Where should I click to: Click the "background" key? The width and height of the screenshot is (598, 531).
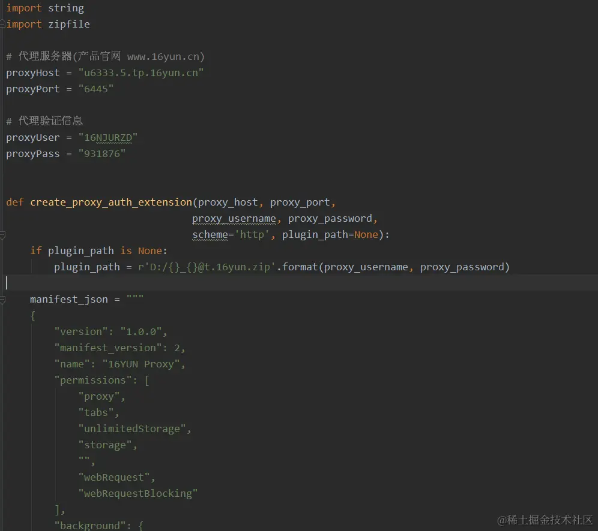click(x=89, y=525)
